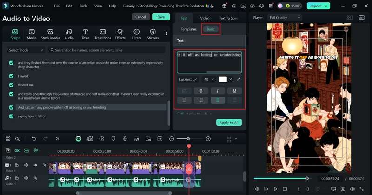Open the Full Quality player dropdown
The height and width of the screenshot is (195, 372).
[285, 18]
